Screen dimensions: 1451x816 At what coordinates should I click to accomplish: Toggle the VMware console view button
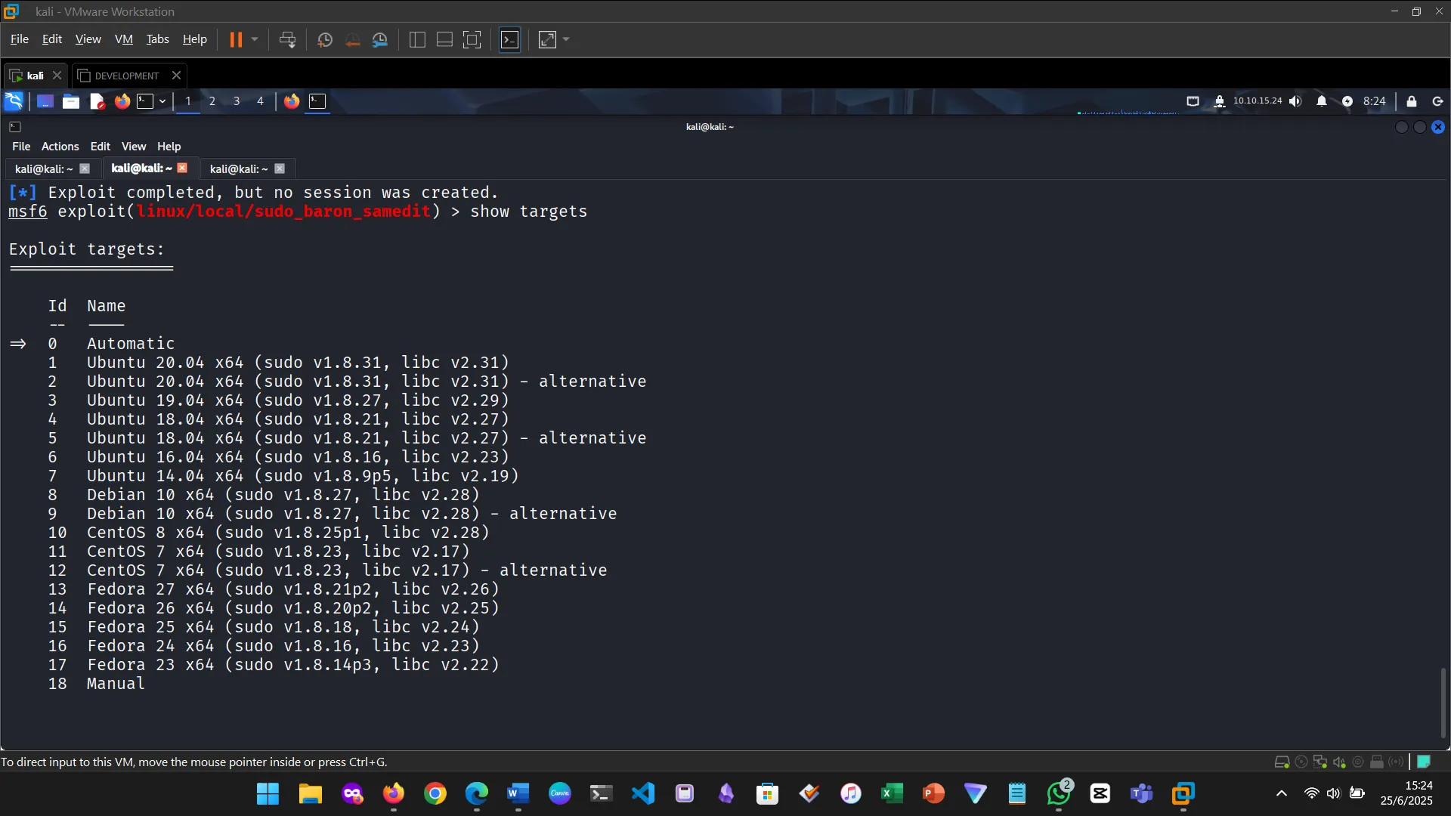[x=510, y=39]
